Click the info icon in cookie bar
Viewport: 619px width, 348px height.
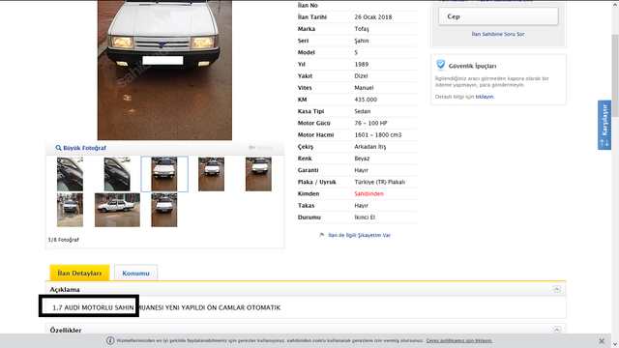click(x=110, y=340)
